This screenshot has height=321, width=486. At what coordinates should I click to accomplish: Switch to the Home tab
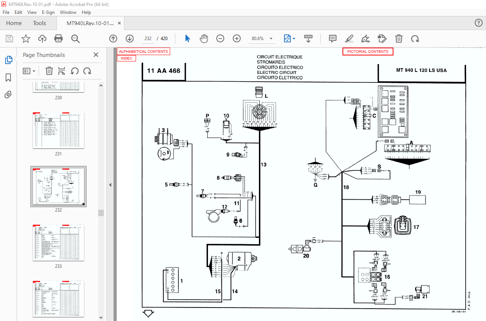[x=14, y=23]
